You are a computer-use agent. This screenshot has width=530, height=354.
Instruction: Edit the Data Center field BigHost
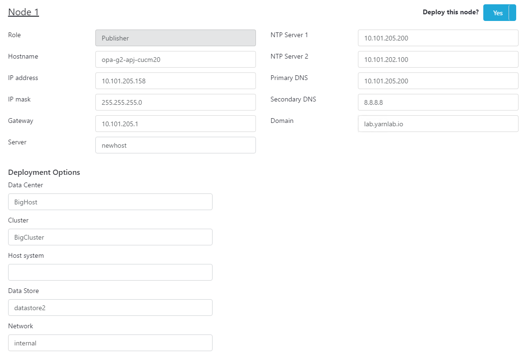(x=110, y=202)
